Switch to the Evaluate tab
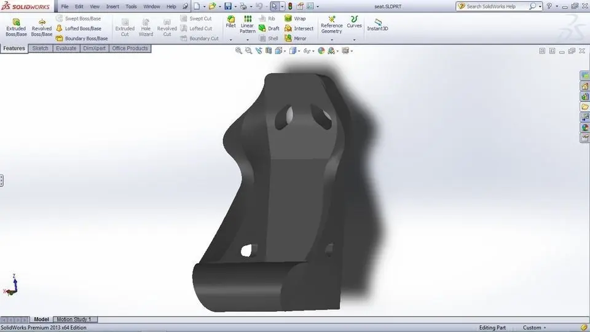The width and height of the screenshot is (590, 332). 66,48
